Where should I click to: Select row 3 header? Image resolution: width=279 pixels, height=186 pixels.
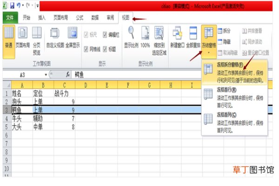click(x=7, y=110)
